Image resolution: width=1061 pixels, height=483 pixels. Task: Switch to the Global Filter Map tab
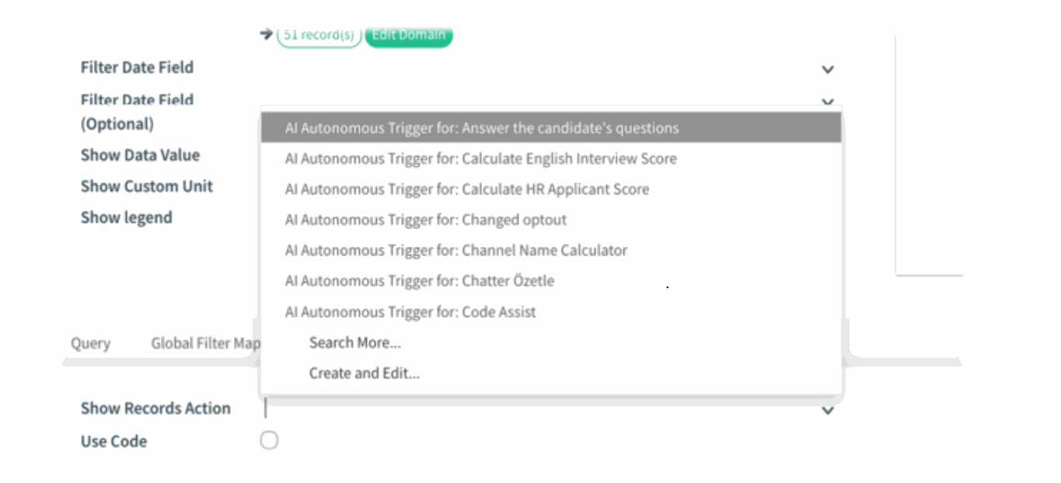tap(204, 343)
